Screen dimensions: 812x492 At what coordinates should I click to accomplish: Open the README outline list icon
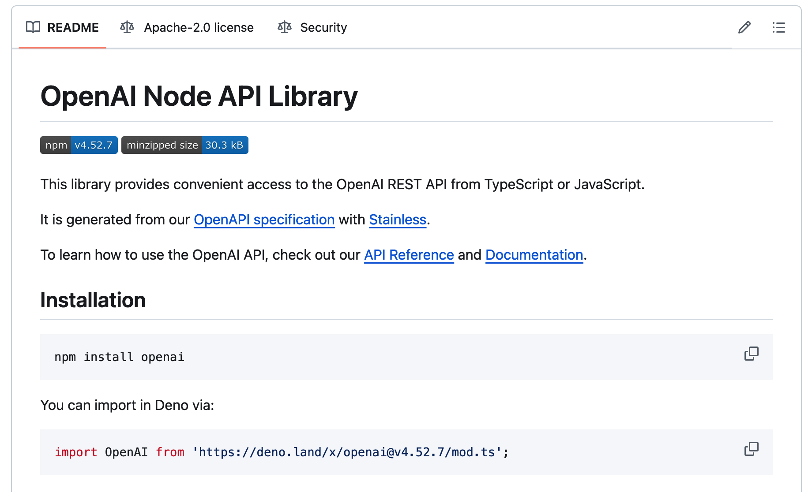779,28
